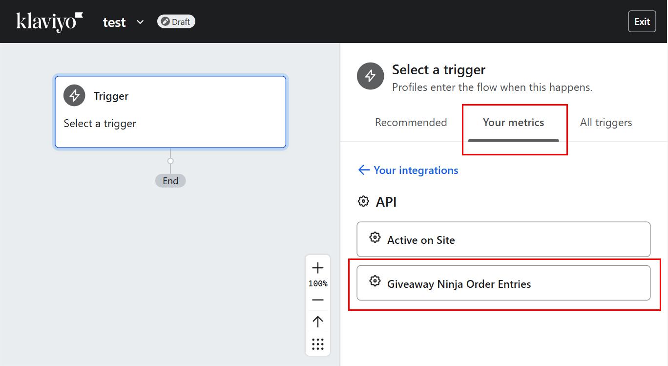The height and width of the screenshot is (366, 668).
Task: Zoom in with the plus icon
Action: 318,268
